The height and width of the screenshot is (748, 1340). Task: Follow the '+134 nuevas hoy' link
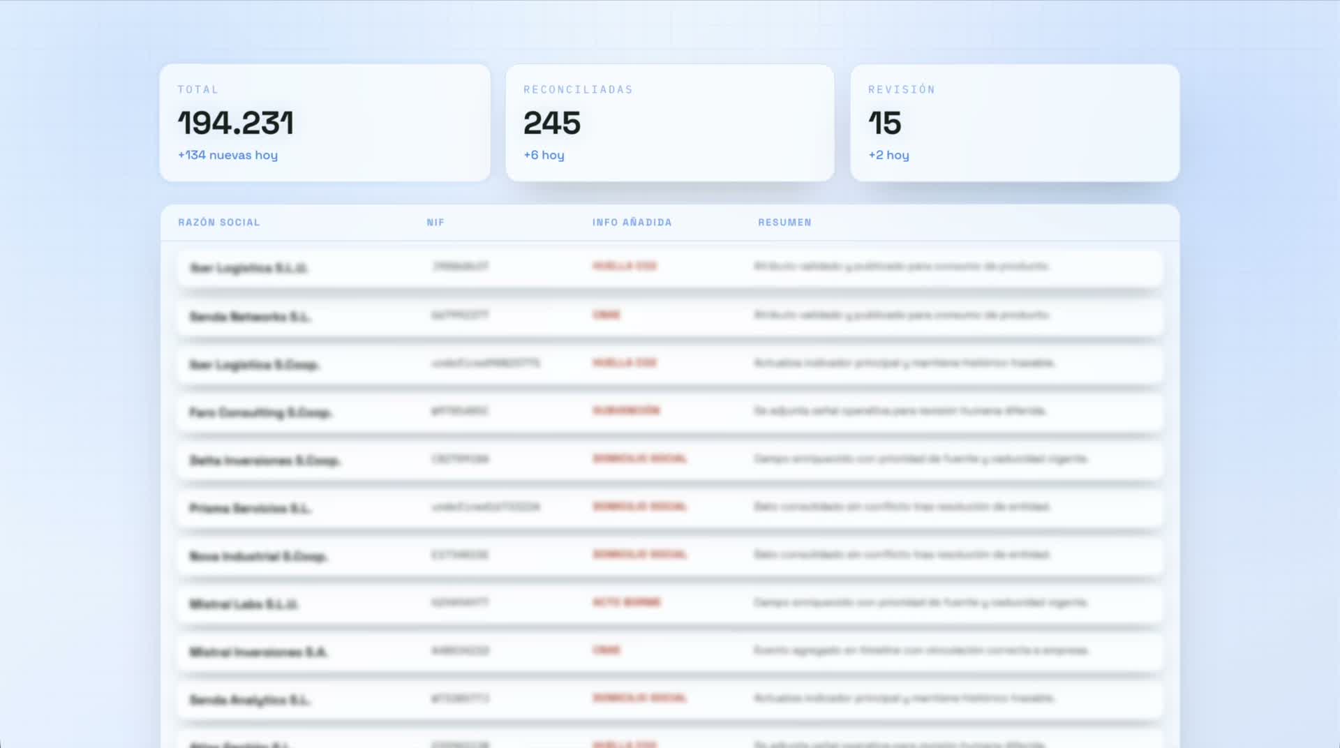228,155
